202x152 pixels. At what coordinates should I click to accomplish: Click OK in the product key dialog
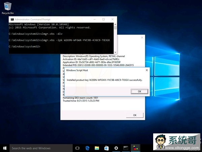pos(139,92)
